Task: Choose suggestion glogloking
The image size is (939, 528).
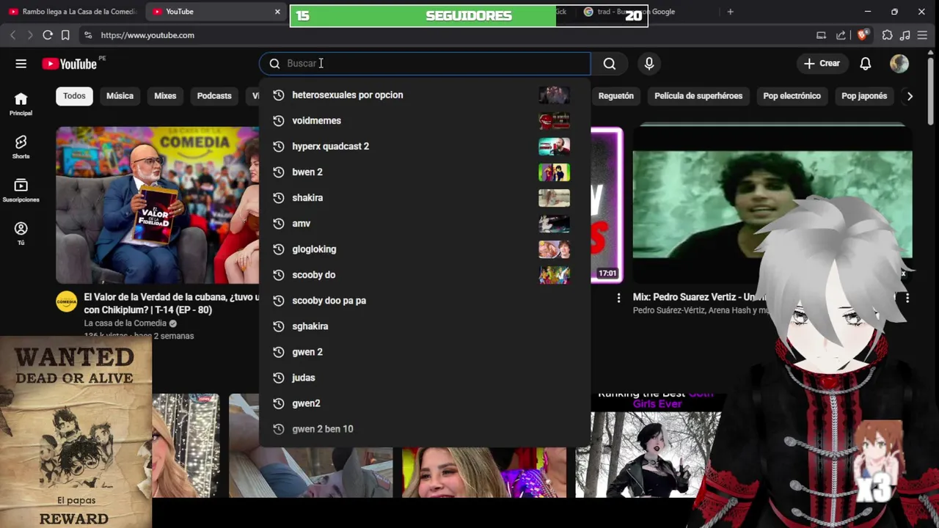Action: (424, 249)
